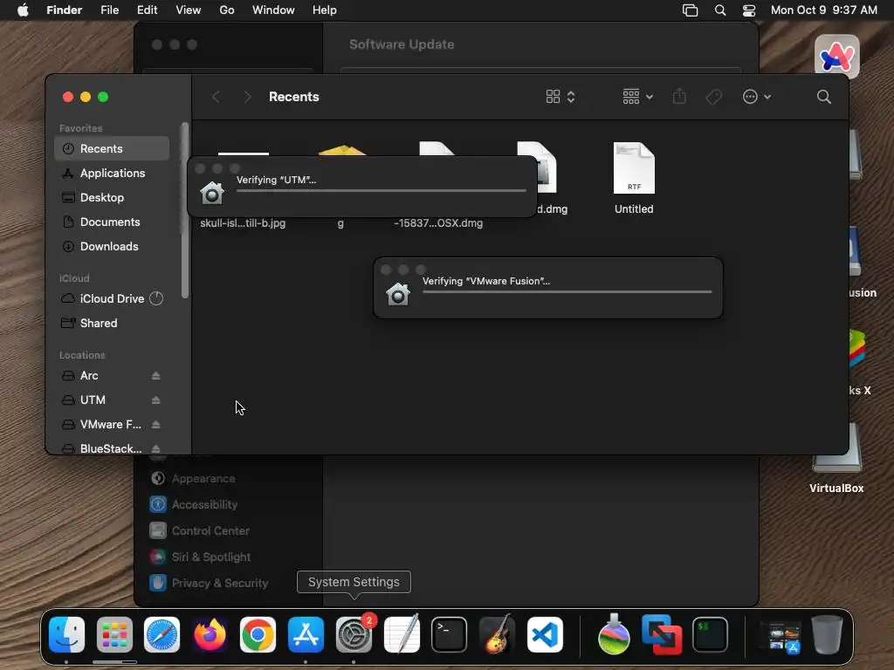Open the Go menu
Viewport: 894px width, 670px height.
227,10
